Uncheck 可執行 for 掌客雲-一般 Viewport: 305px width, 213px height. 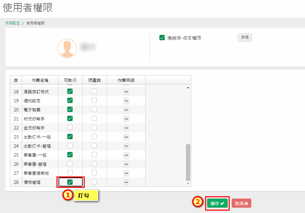click(x=70, y=155)
